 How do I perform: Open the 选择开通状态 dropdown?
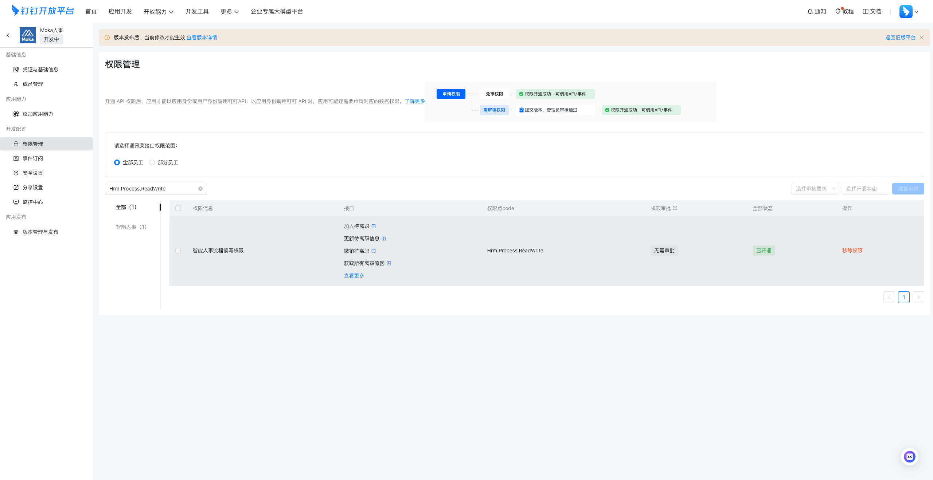865,189
